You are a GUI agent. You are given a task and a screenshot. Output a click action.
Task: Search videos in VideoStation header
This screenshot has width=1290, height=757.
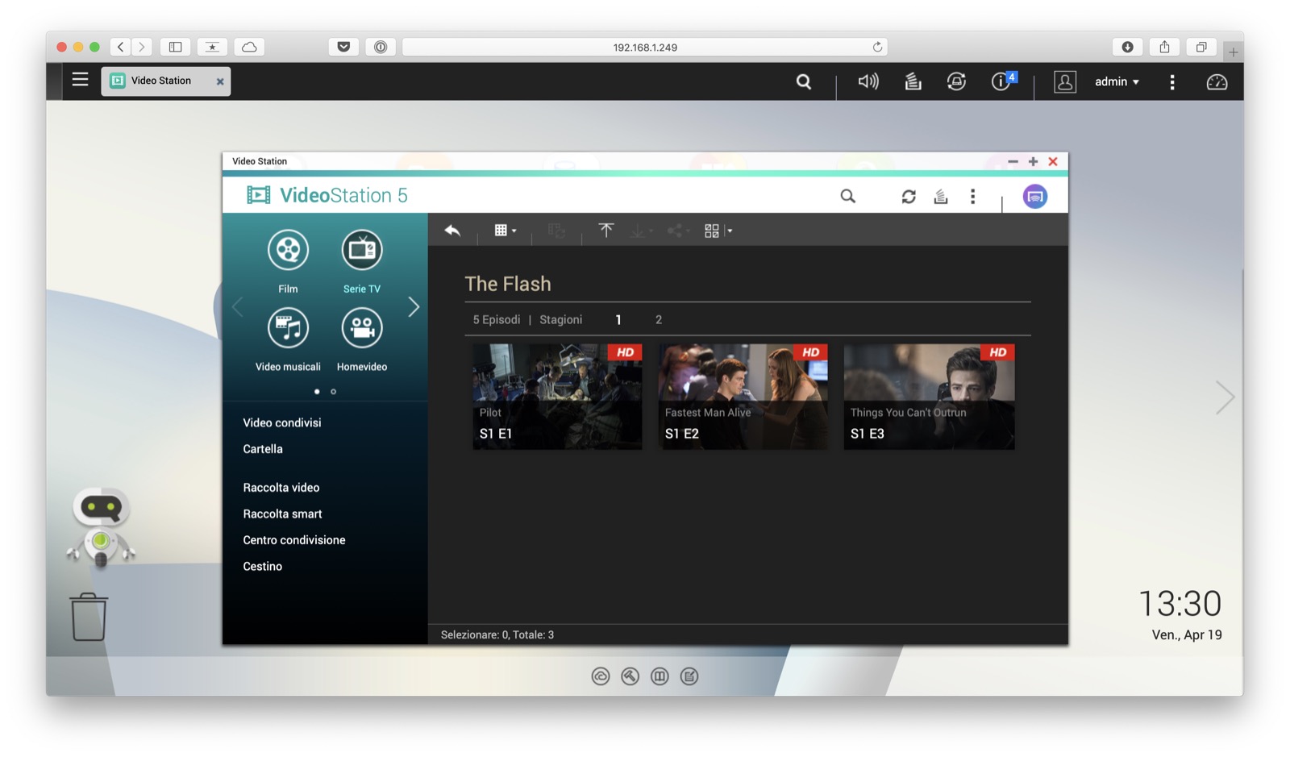[847, 196]
